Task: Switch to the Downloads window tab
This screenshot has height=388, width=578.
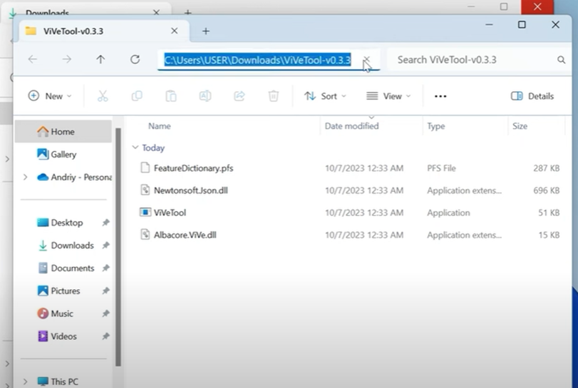Action: click(50, 13)
